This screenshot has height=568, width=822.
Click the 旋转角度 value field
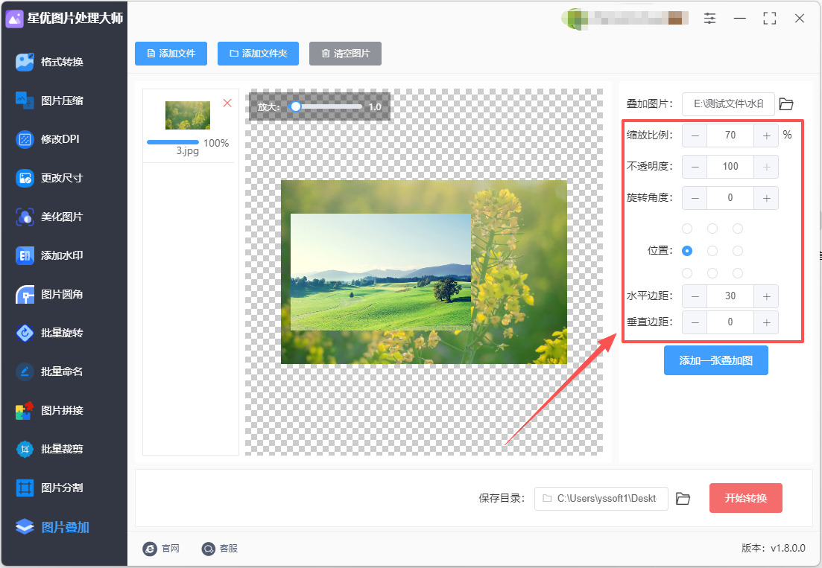pyautogui.click(x=730, y=198)
